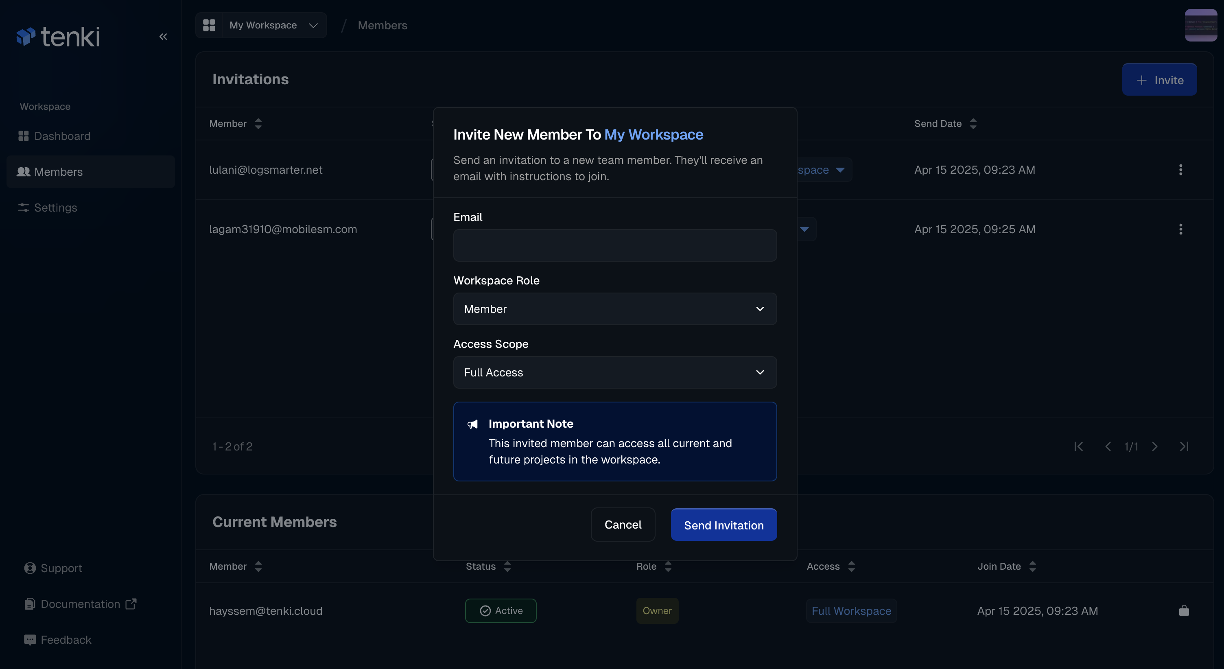Open the Access Scope dropdown
The image size is (1224, 669).
coord(615,372)
